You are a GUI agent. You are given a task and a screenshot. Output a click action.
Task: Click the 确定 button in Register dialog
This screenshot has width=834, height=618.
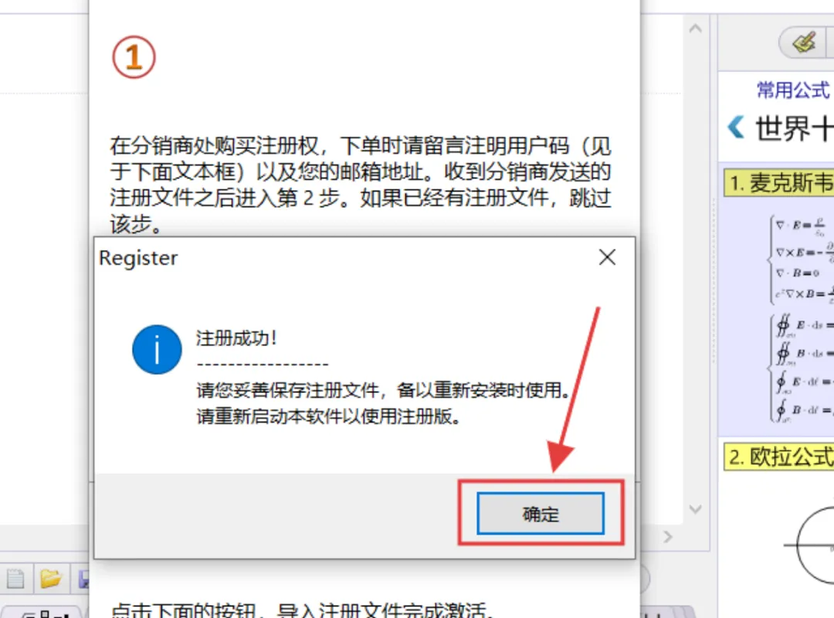click(541, 513)
